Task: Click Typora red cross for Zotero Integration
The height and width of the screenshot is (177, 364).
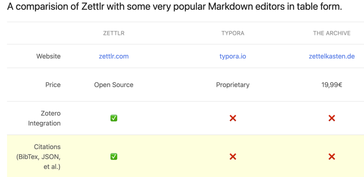Action: coord(233,118)
